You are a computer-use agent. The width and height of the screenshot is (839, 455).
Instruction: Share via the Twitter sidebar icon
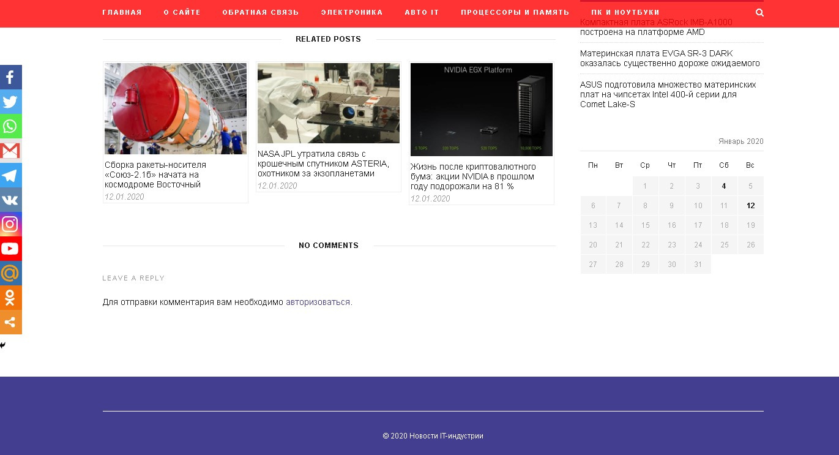[x=10, y=102]
